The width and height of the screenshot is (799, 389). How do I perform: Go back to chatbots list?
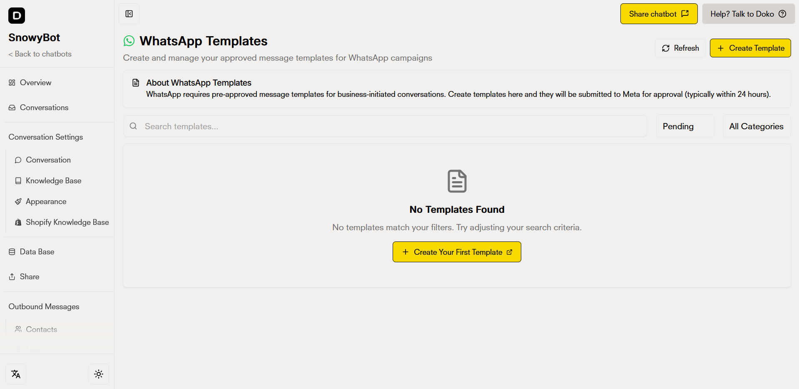(40, 54)
